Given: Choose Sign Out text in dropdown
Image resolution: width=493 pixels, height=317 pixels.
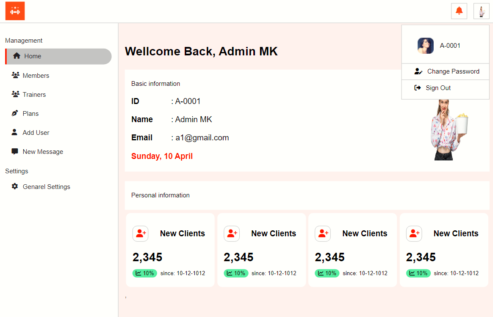Looking at the screenshot, I should click(x=438, y=88).
